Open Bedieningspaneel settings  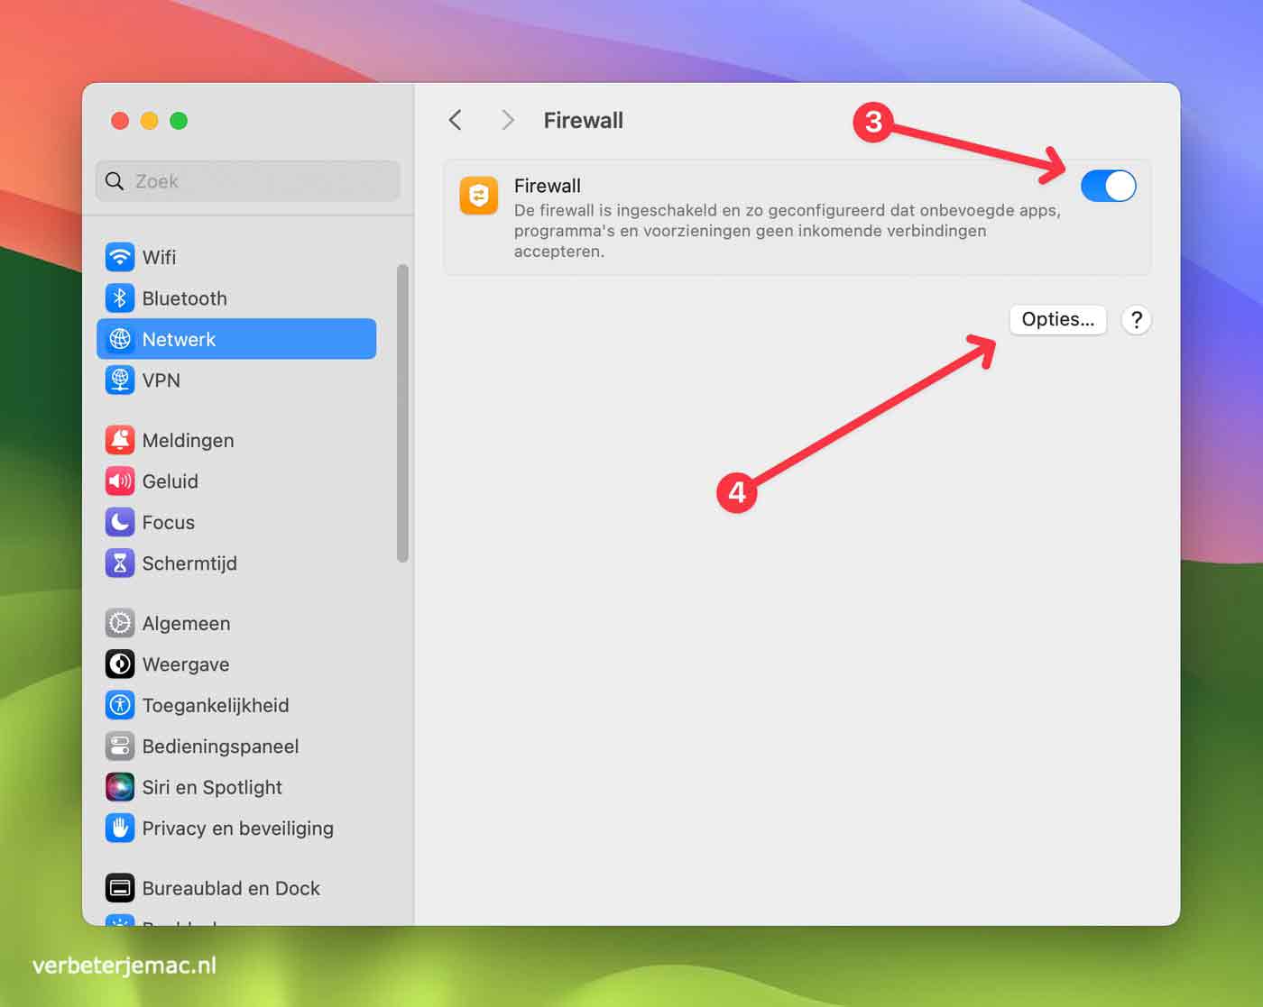[x=120, y=746]
